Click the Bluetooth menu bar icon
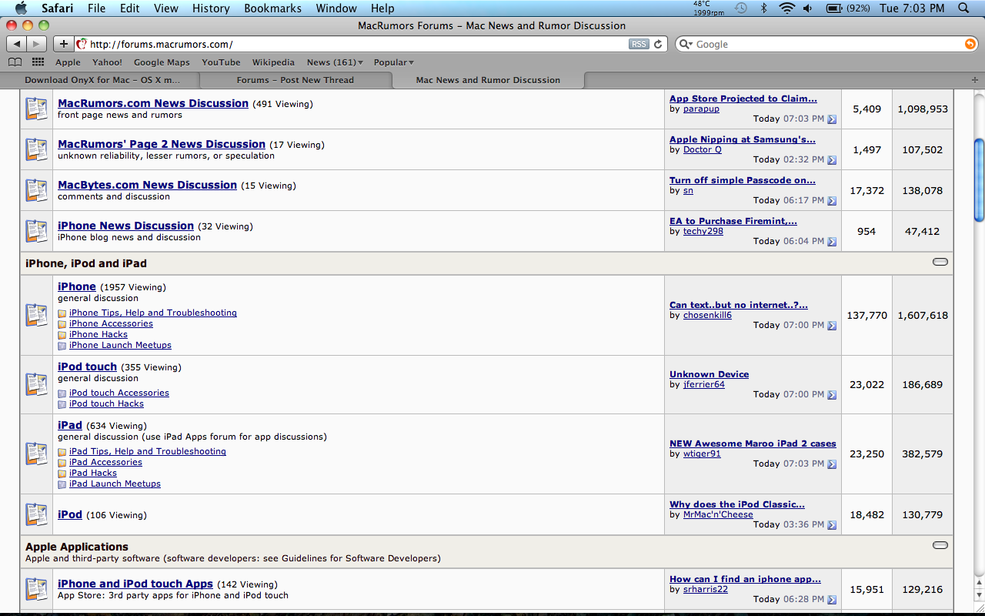 click(764, 8)
